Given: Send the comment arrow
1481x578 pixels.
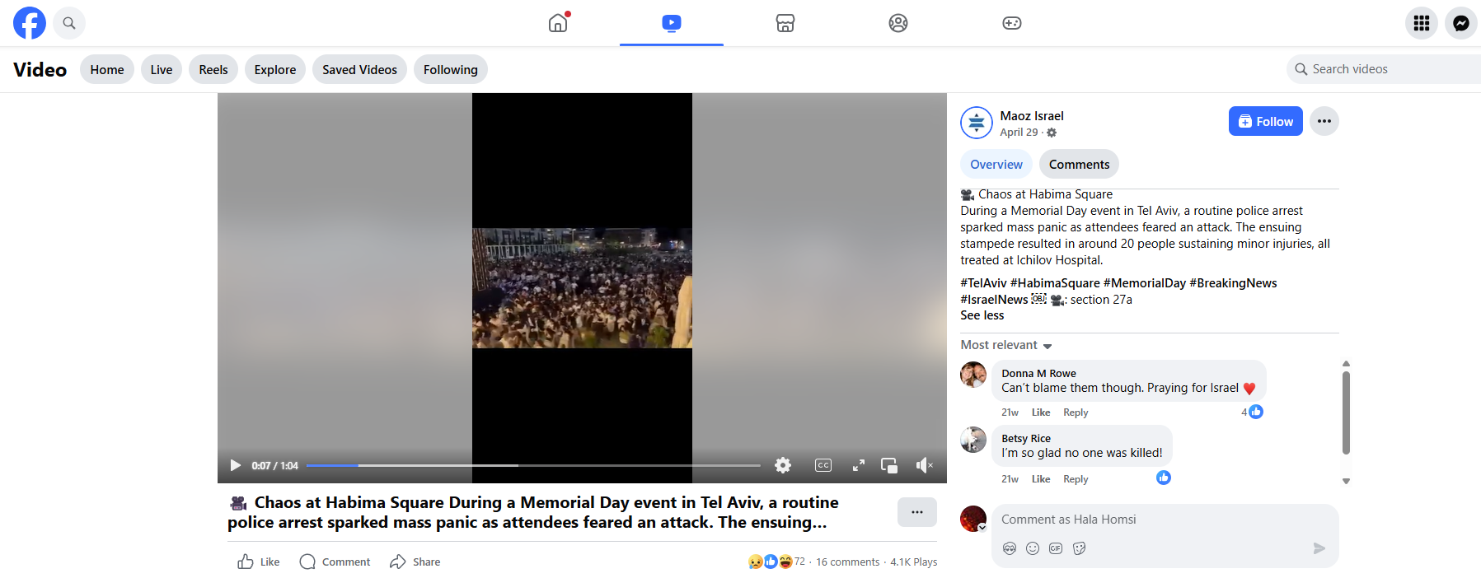Looking at the screenshot, I should 1319,548.
